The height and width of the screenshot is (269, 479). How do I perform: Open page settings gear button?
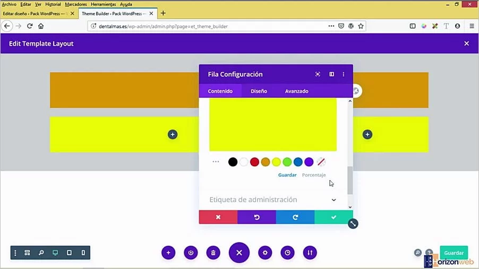265,253
